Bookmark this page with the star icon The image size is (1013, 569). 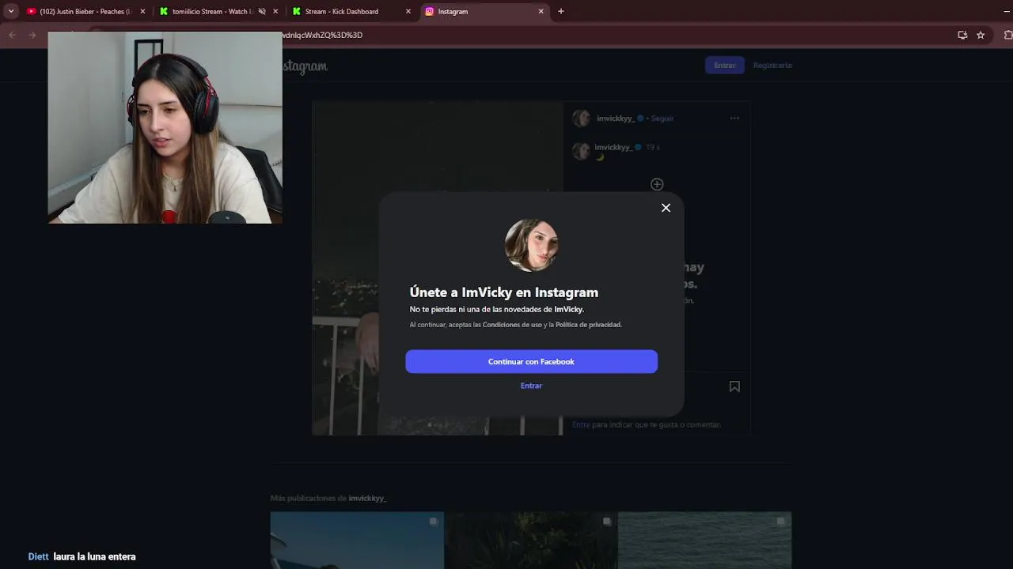point(981,35)
